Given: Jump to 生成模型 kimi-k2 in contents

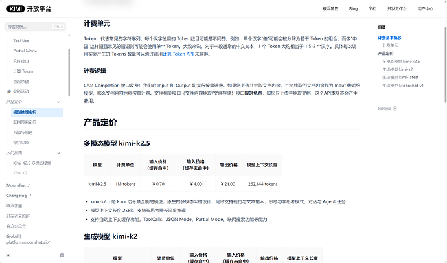Looking at the screenshot, I should [397, 69].
